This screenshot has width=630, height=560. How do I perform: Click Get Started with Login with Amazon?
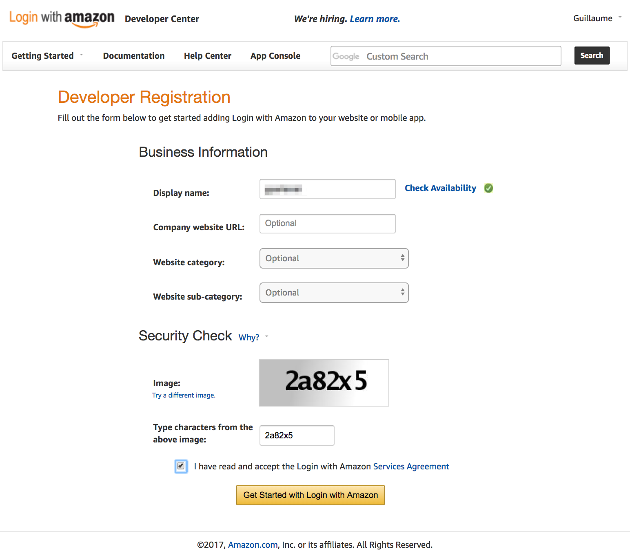pyautogui.click(x=311, y=495)
